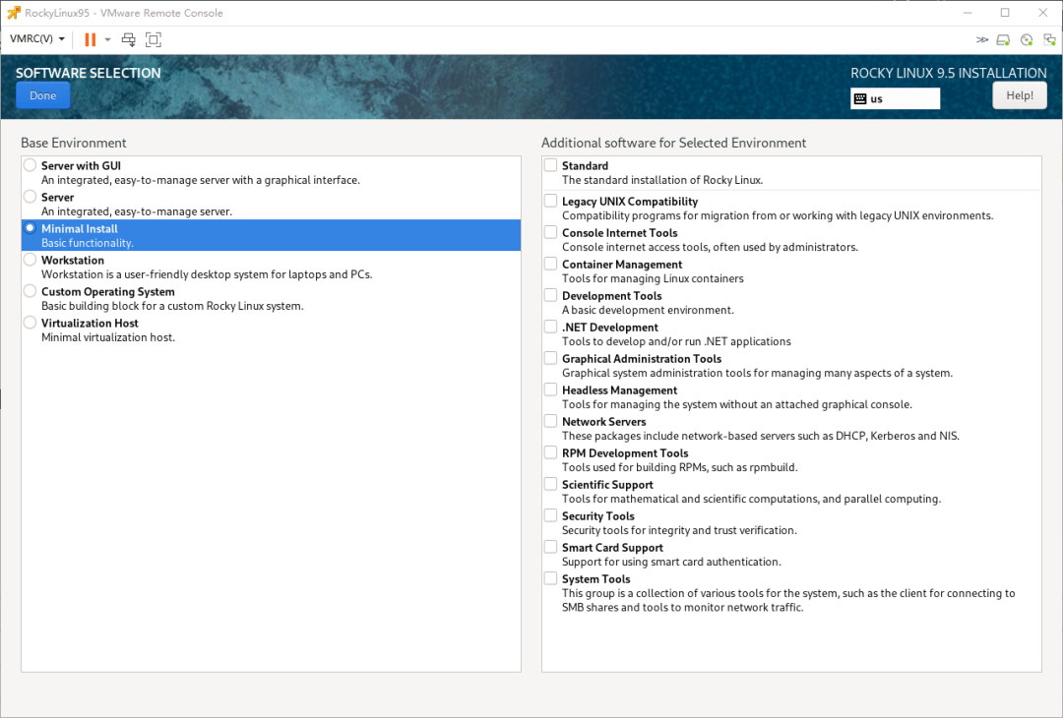The width and height of the screenshot is (1063, 718).
Task: Select Server with GUI base environment
Action: (x=30, y=165)
